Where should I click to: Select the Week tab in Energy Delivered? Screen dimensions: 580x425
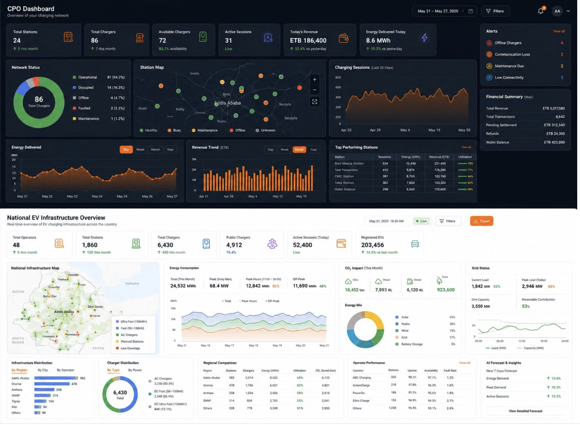pyautogui.click(x=140, y=150)
